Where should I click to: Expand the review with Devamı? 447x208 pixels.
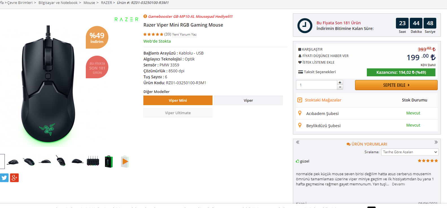[x=398, y=184]
